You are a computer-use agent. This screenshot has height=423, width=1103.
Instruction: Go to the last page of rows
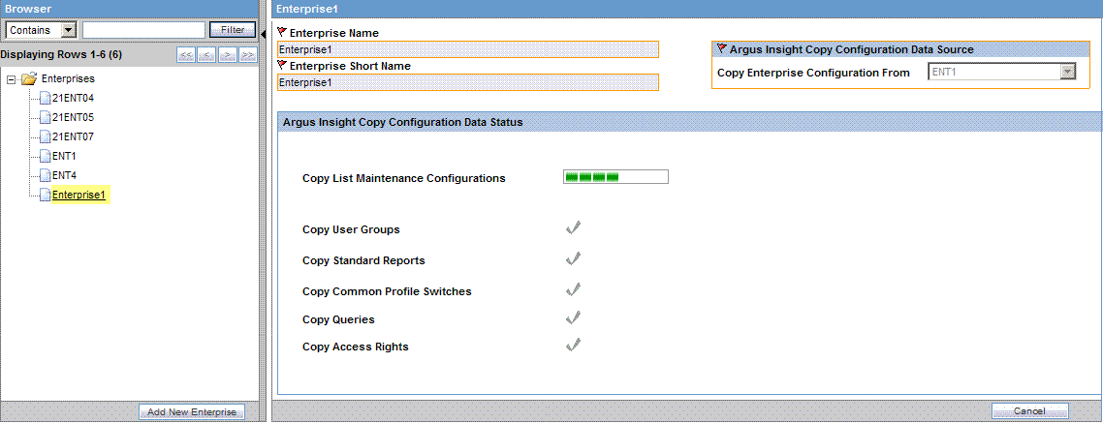click(247, 55)
